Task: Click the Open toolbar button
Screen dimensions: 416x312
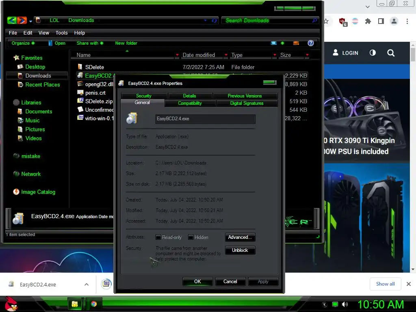Action: tap(57, 43)
